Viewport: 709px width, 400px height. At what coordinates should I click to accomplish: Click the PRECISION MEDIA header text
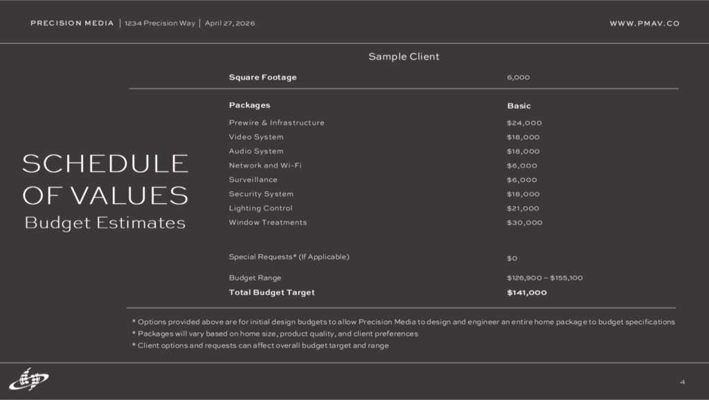click(72, 24)
